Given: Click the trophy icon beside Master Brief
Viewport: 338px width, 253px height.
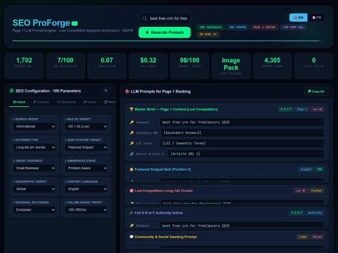Looking at the screenshot, I should (131, 109).
